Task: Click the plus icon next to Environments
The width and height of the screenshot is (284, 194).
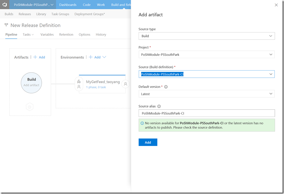Action: coord(91,57)
